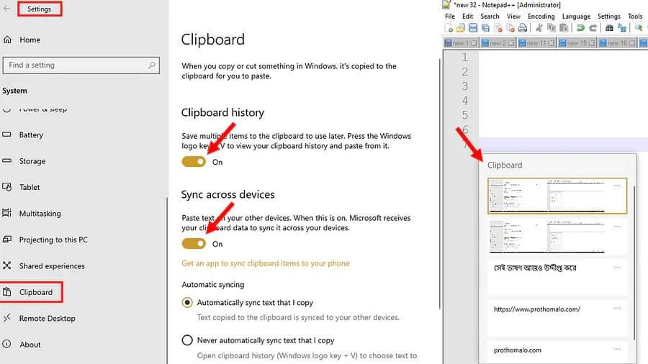Switch to the new 2 tab
648x364 pixels.
click(498, 43)
